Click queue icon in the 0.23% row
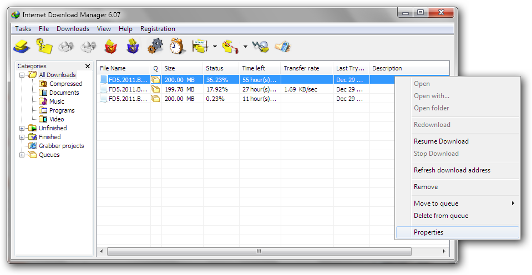This screenshot has width=532, height=275. pos(155,99)
